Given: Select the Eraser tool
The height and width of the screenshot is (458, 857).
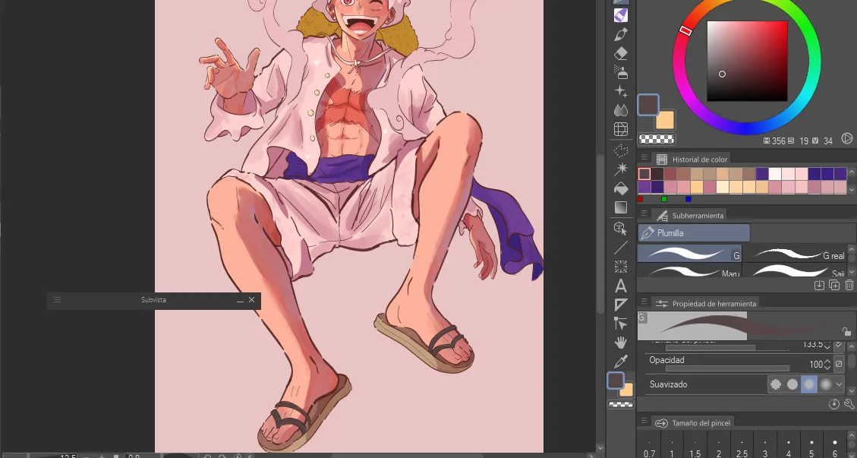Looking at the screenshot, I should pyautogui.click(x=620, y=54).
